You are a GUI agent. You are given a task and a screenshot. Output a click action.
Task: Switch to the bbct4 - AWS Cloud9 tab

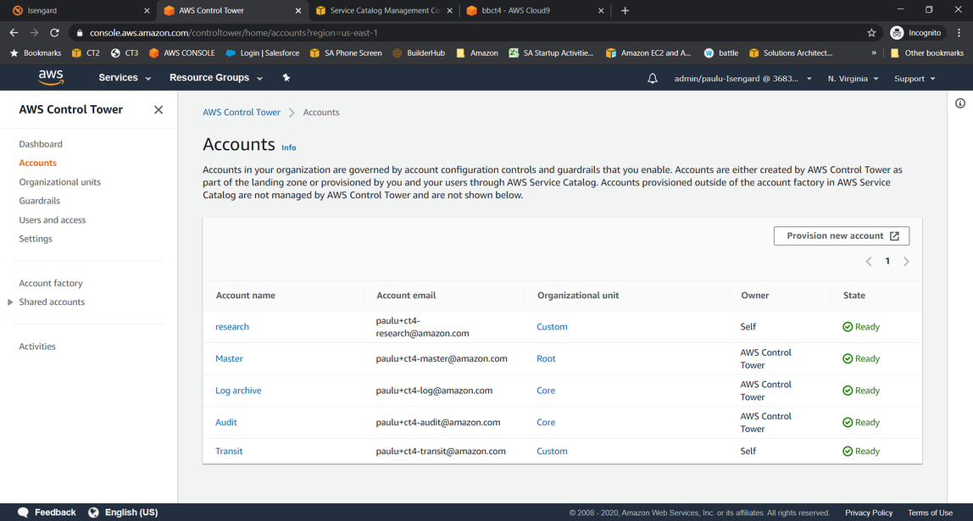click(x=534, y=10)
